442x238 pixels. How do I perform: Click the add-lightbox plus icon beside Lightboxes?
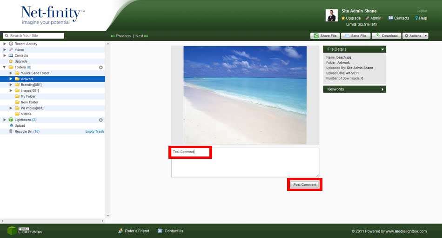[x=101, y=120]
